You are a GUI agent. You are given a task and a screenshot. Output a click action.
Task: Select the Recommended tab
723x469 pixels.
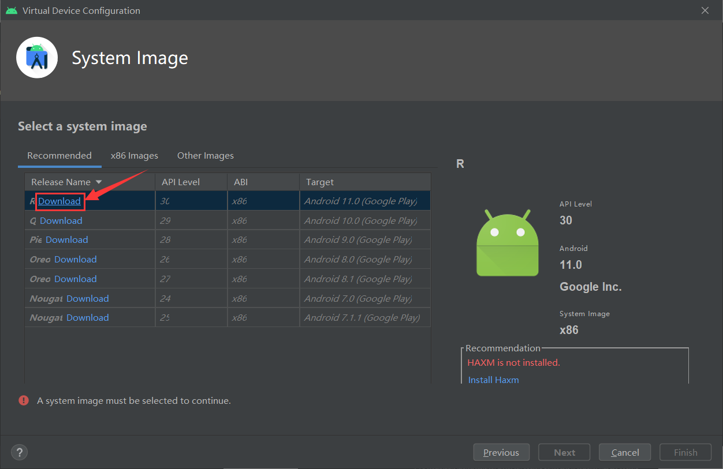pyautogui.click(x=59, y=155)
